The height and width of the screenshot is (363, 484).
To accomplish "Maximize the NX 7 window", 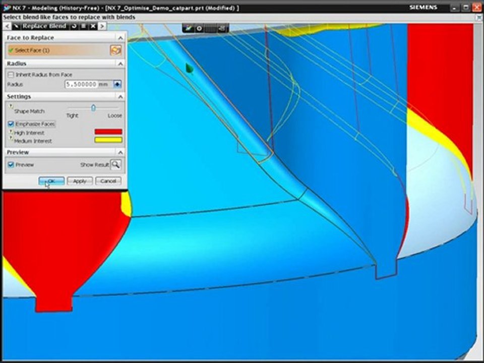I will tap(466, 8).
